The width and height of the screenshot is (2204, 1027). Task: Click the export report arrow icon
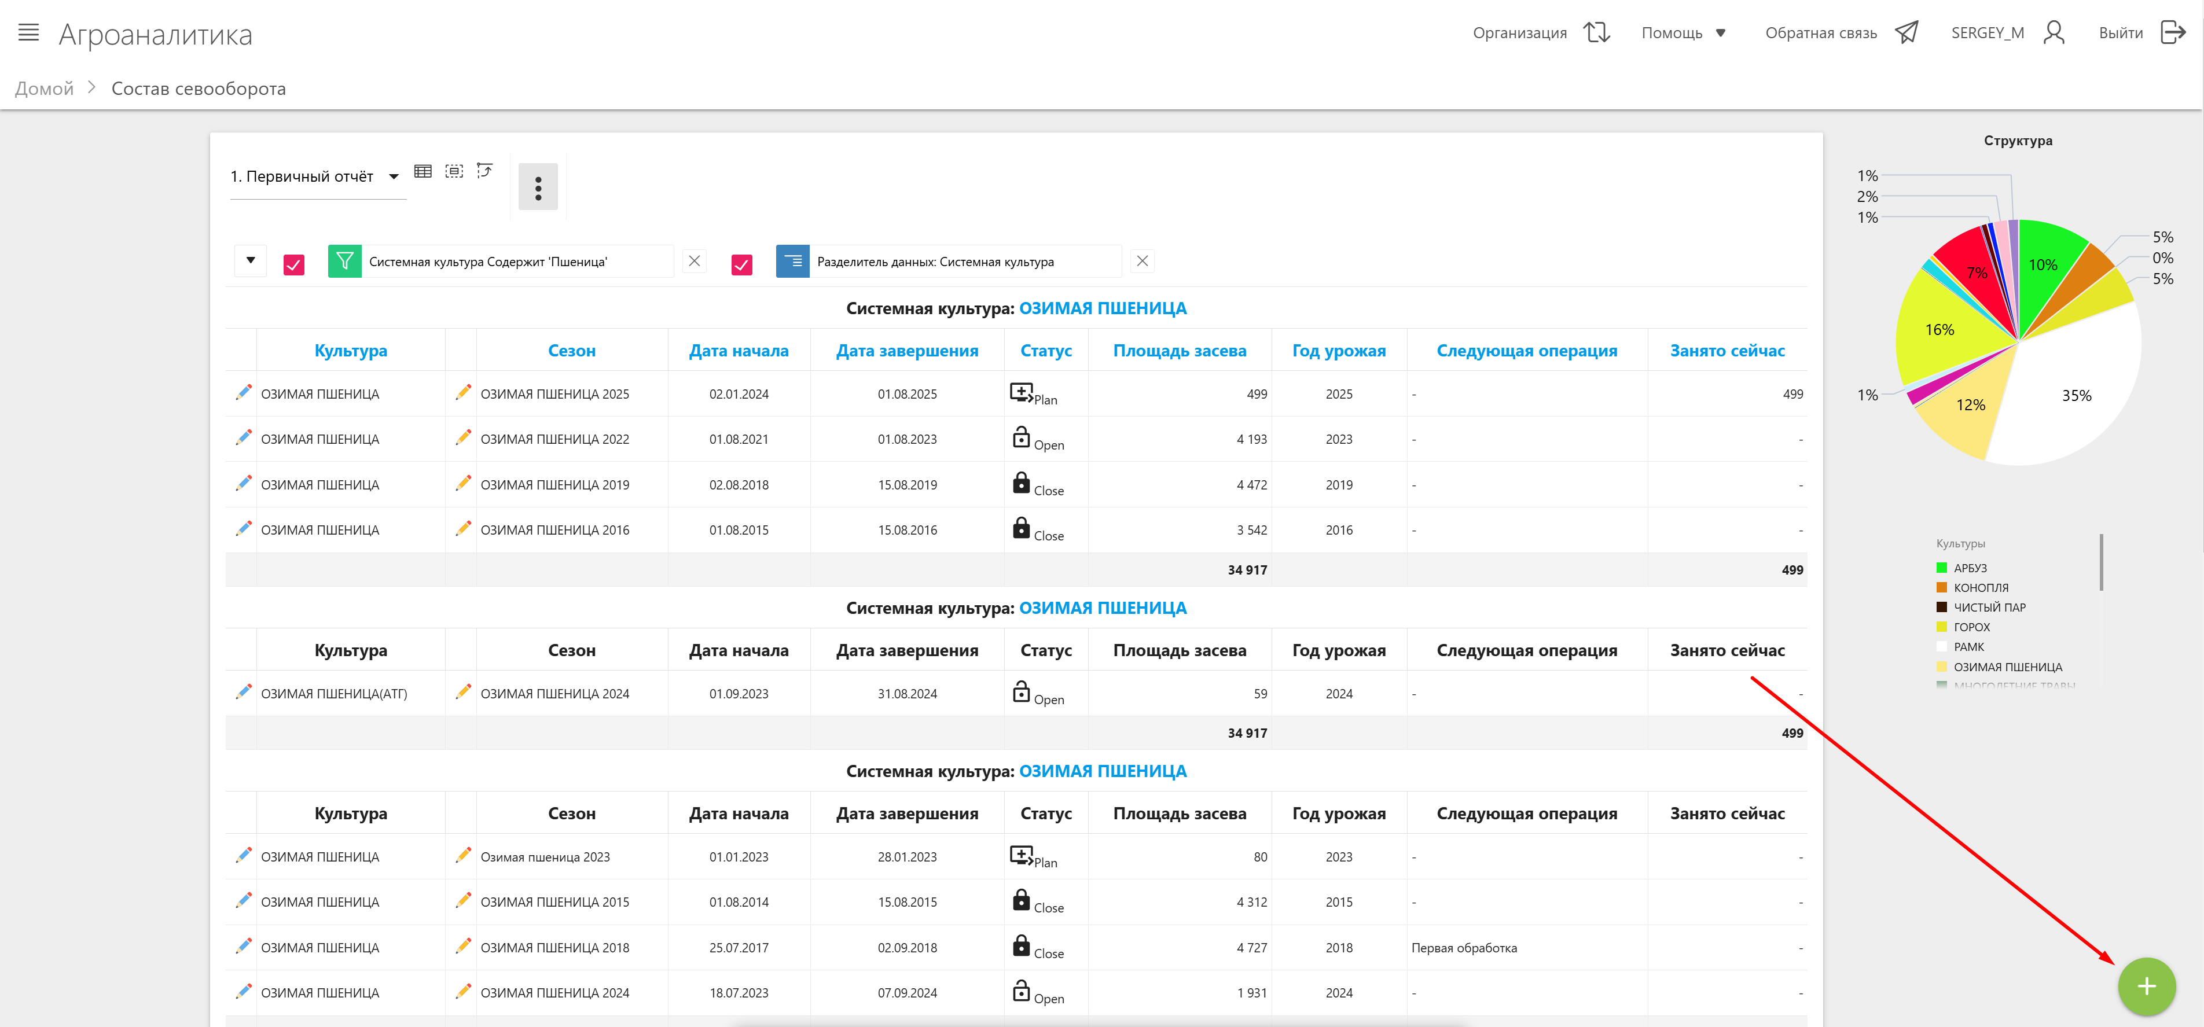coord(485,171)
